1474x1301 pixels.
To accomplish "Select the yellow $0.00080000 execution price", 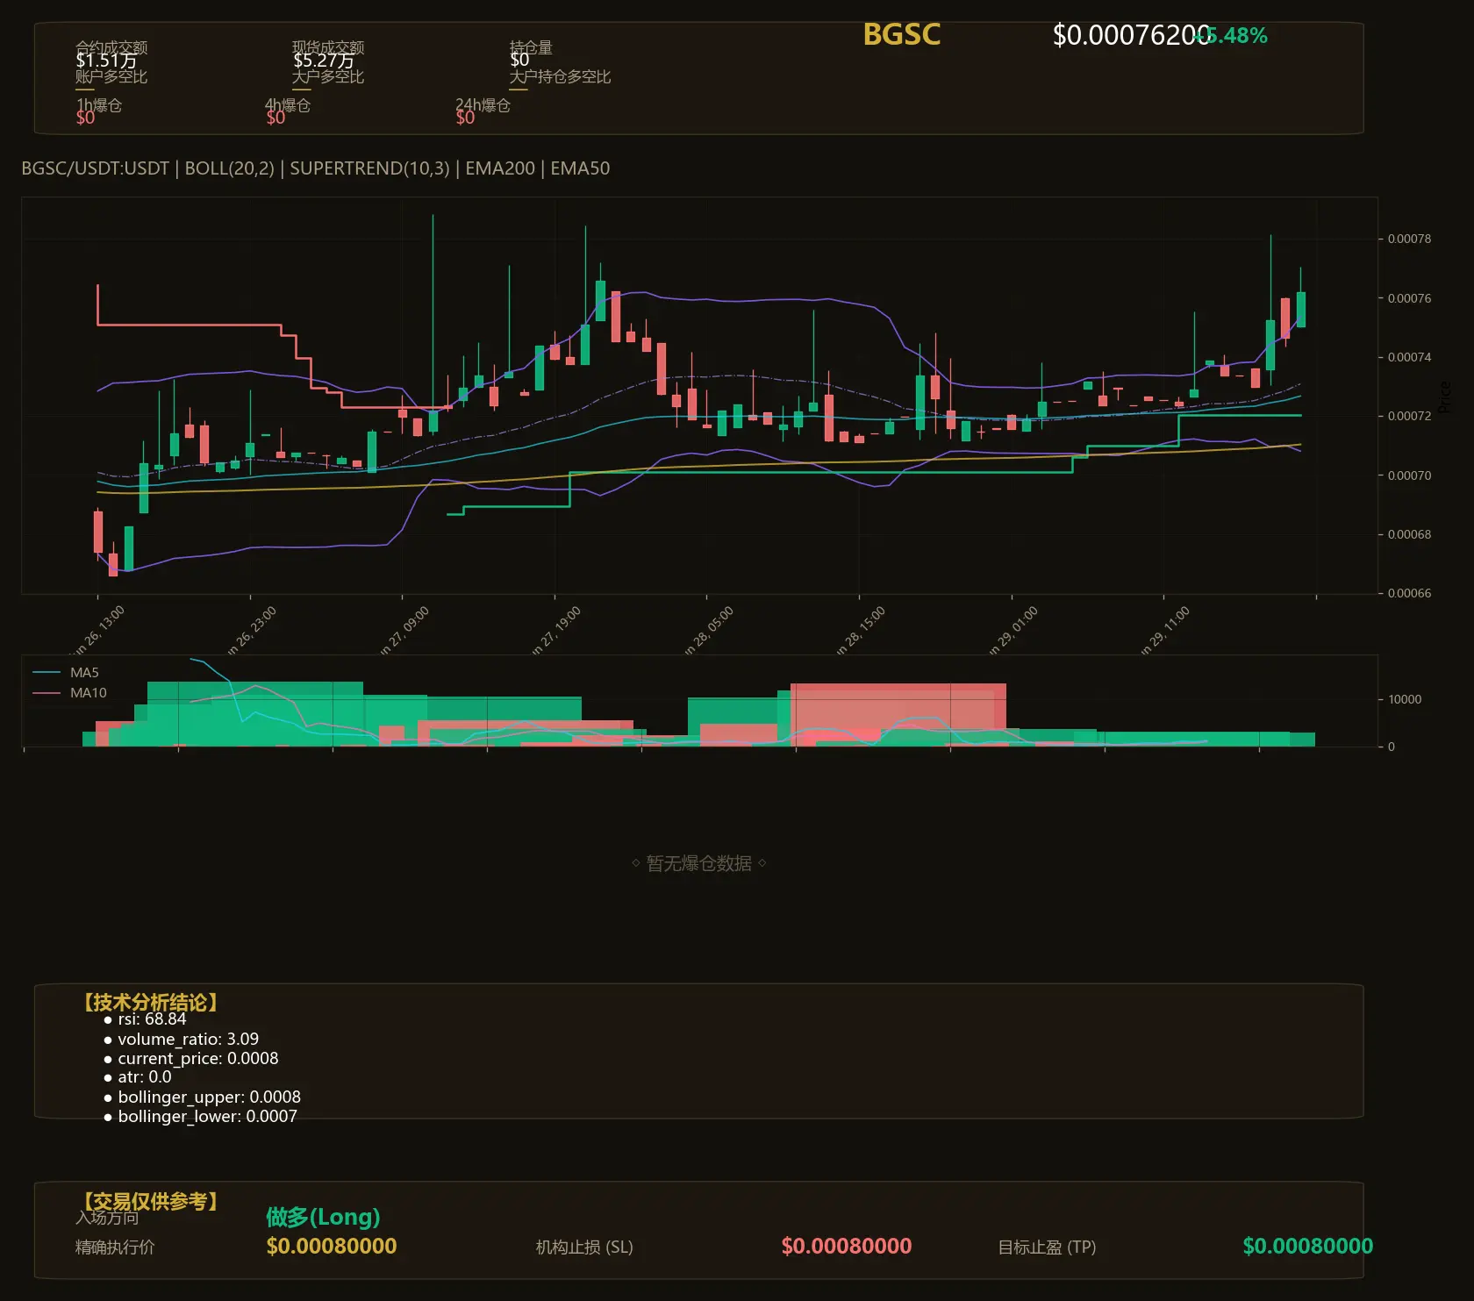I will 332,1247.
